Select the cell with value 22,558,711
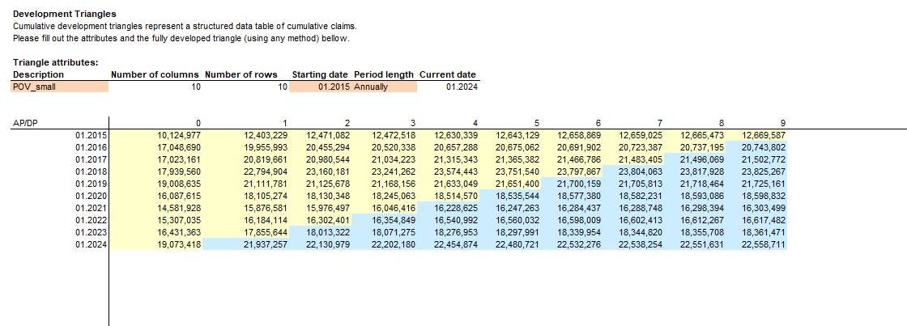Screen dimensions: 907x326 point(763,244)
